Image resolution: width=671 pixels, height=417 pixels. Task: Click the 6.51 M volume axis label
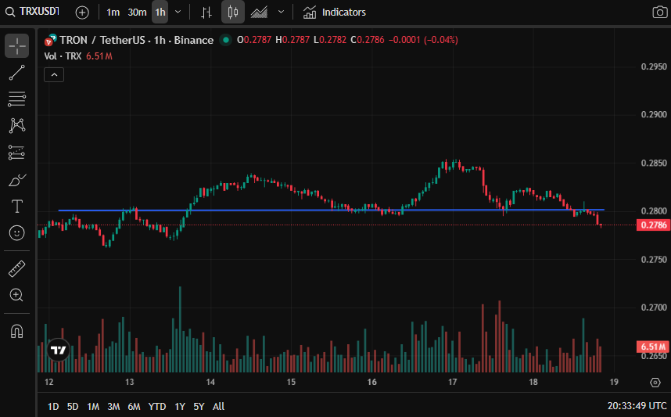(x=654, y=347)
